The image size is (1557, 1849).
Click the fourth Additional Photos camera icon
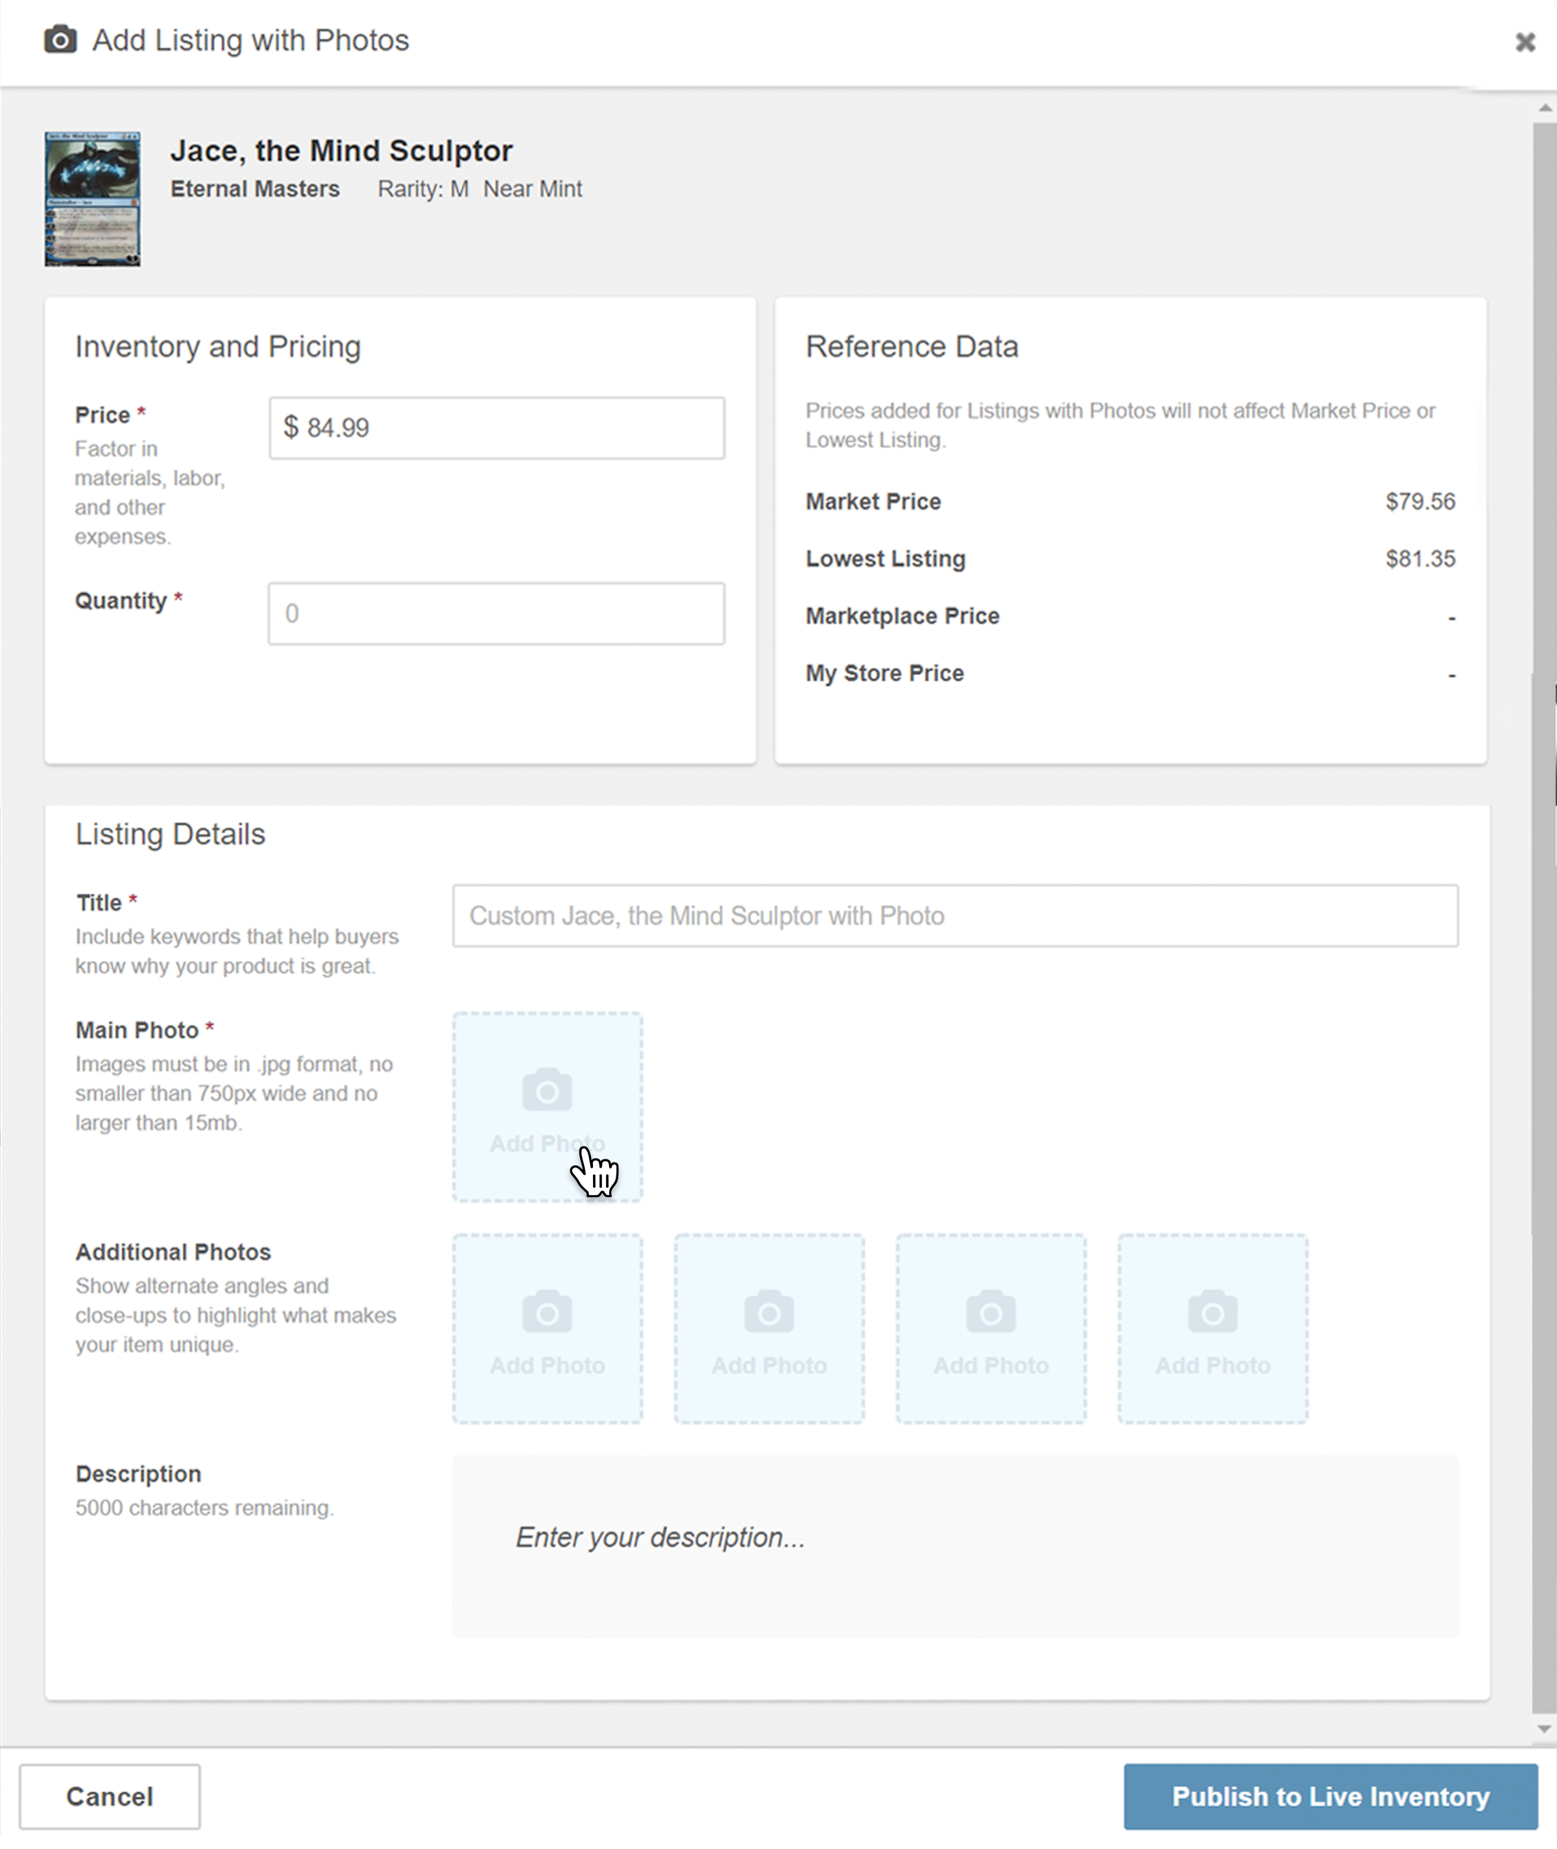point(1212,1312)
